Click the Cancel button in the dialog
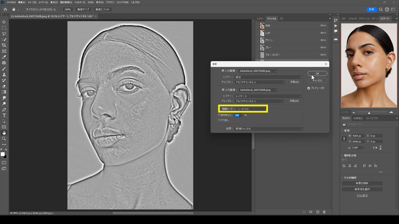The width and height of the screenshot is (399, 224). [317, 81]
